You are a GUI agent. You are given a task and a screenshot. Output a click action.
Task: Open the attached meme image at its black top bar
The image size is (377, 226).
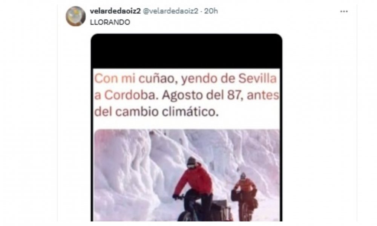pyautogui.click(x=187, y=51)
